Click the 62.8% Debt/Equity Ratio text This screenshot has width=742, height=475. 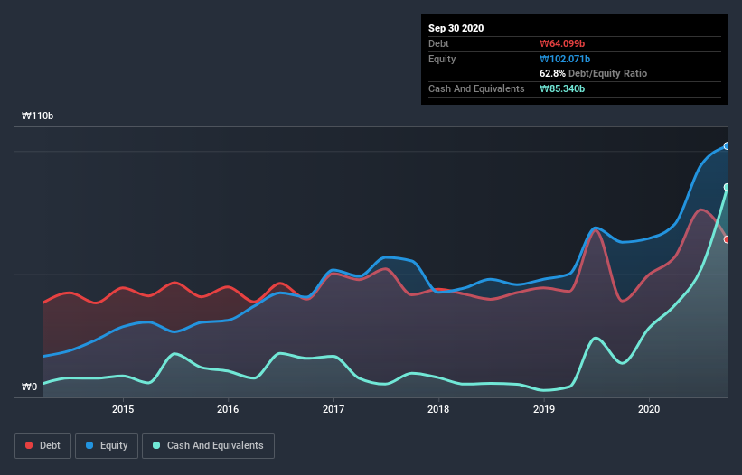click(x=594, y=73)
